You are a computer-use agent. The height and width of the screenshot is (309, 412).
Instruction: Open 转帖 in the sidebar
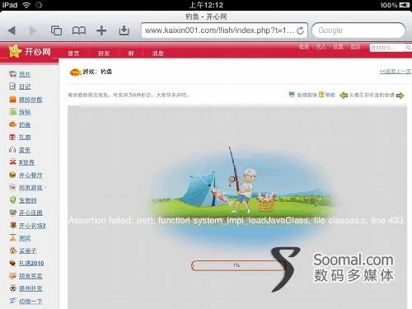(x=25, y=112)
